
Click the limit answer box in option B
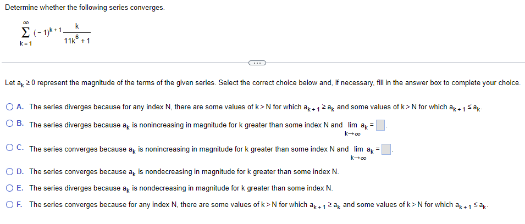click(x=380, y=125)
